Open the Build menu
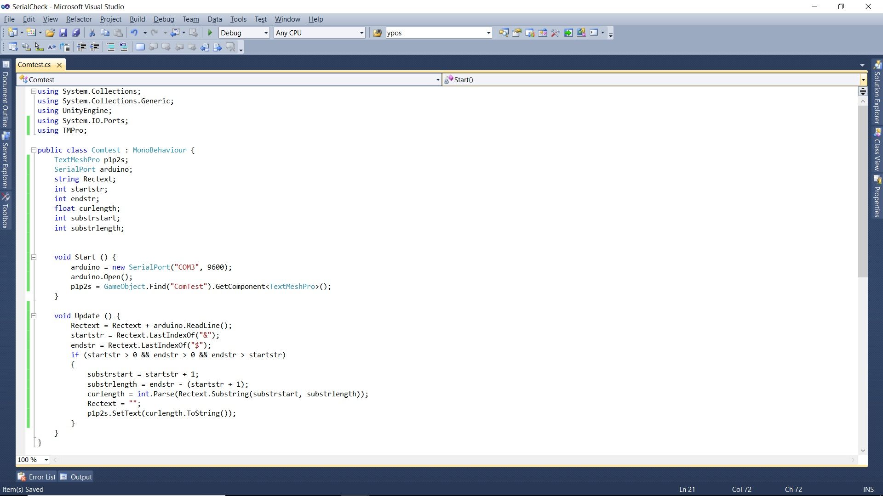This screenshot has height=496, width=883. pos(137,19)
